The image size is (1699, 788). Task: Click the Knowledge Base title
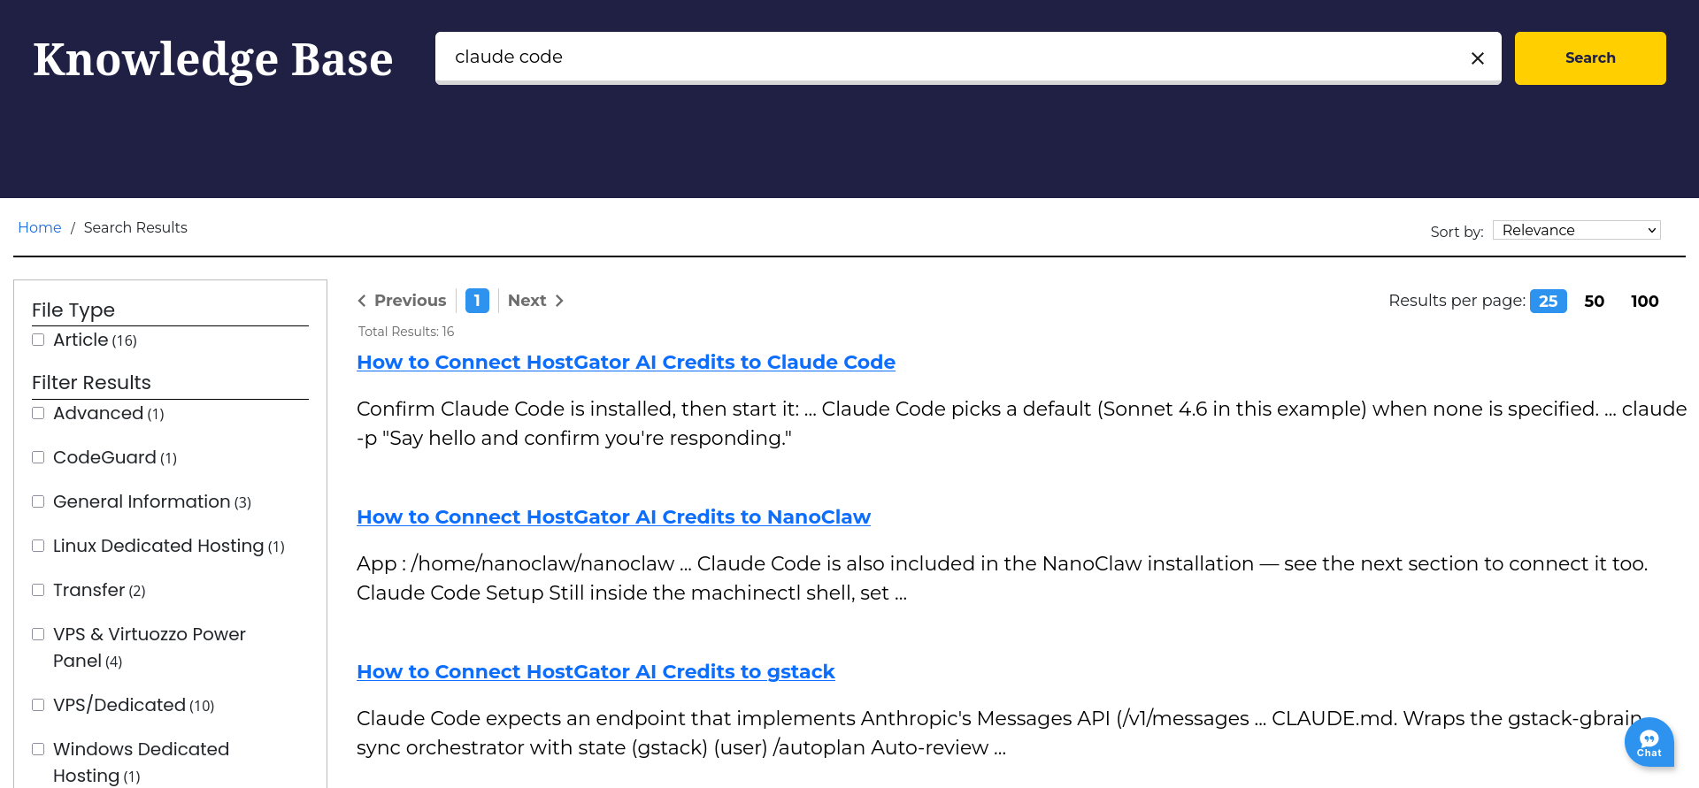point(213,59)
